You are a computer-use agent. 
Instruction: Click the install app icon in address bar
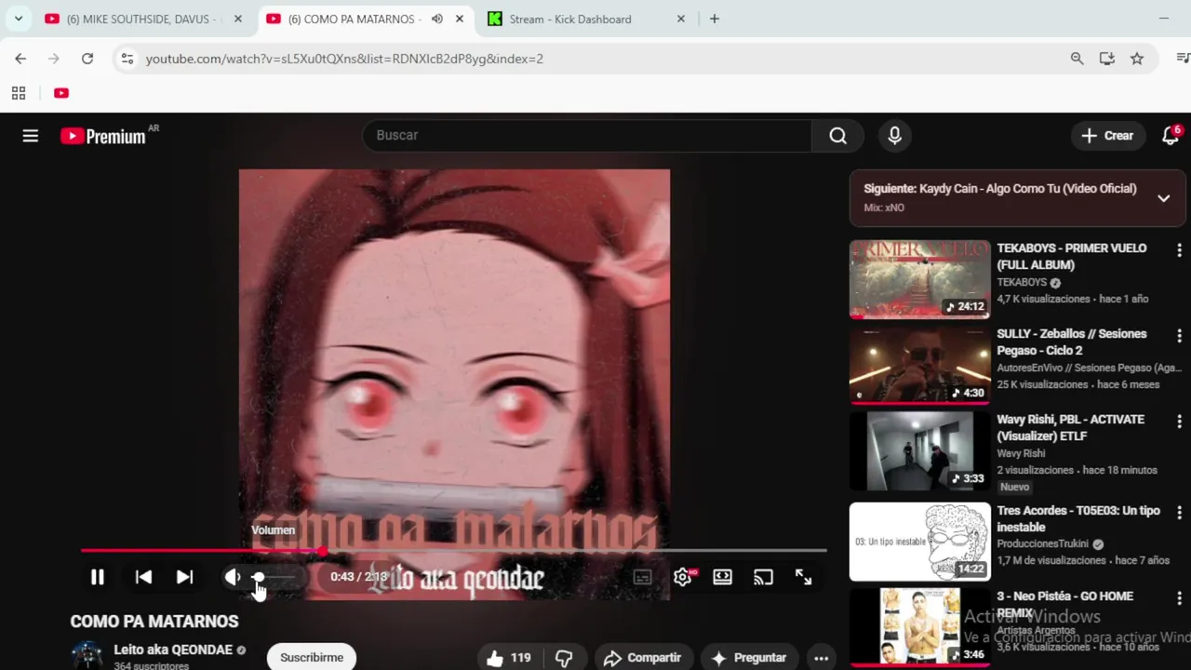point(1106,59)
